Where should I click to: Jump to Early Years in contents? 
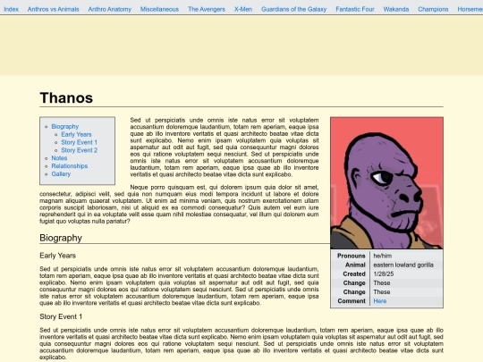[x=76, y=134]
